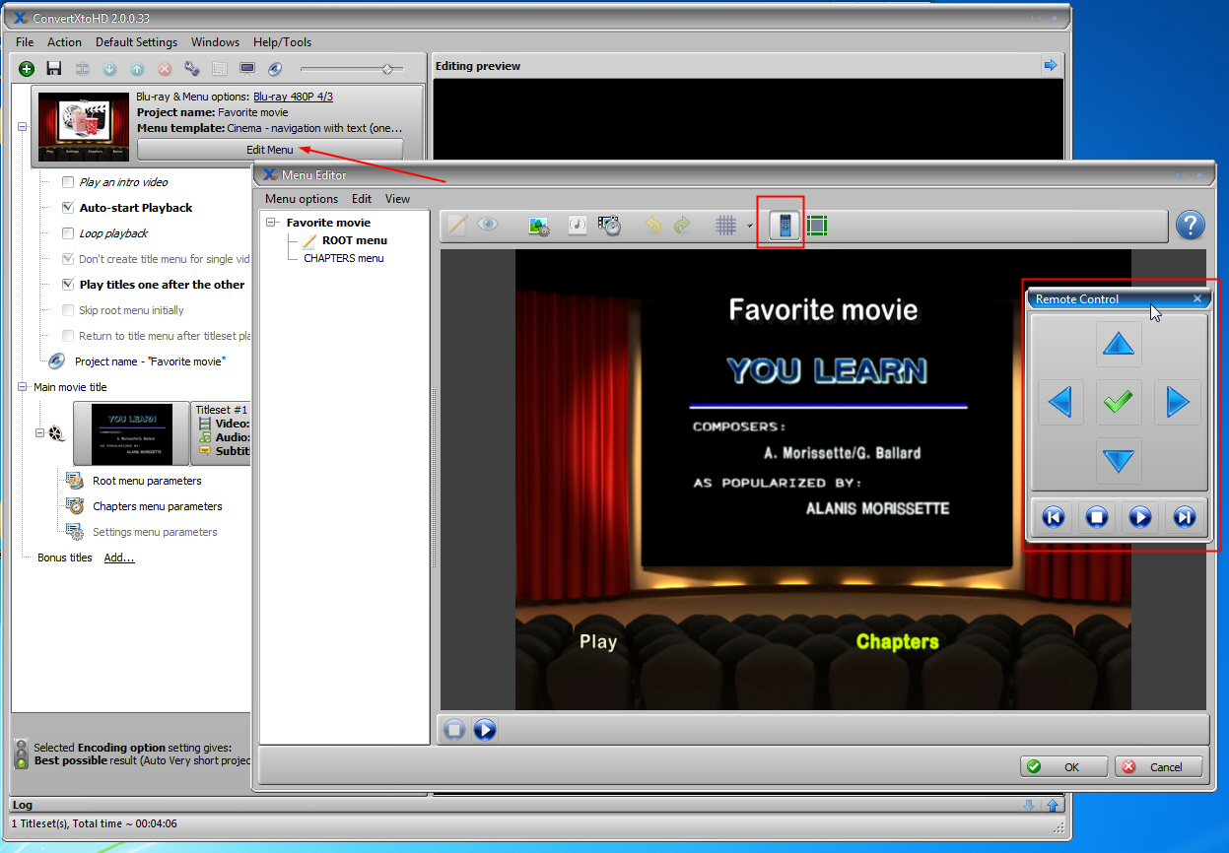
Task: Collapse the project node beside menu thumbnail
Action: [22, 125]
